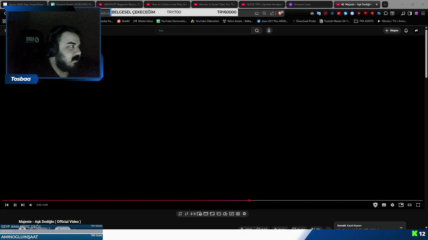Switch to the QUICK TIPS Update Handpaint tab
The image size is (428, 240).
coord(262,4)
